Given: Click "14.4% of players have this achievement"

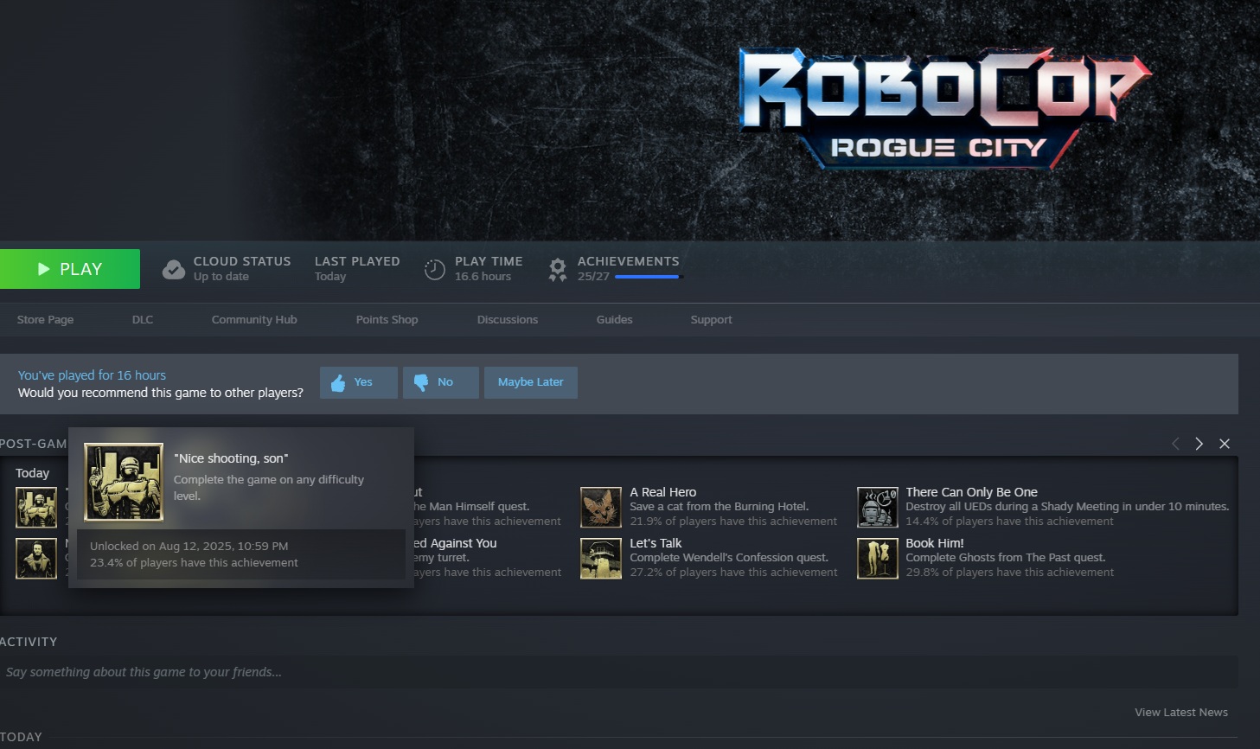Looking at the screenshot, I should [x=1009, y=522].
